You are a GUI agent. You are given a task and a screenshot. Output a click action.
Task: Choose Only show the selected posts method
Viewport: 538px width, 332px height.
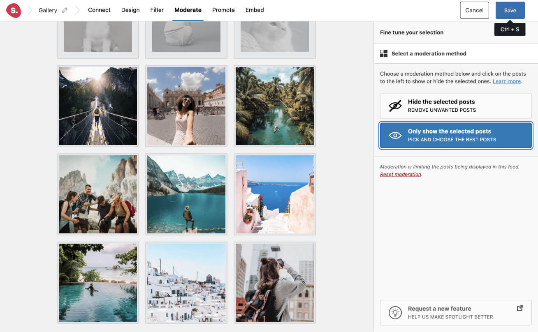456,135
